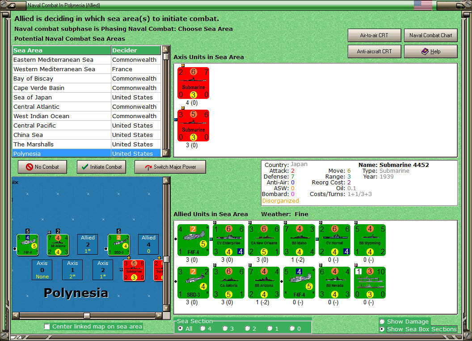Enable Center linked map on sea area
This screenshot has height=341, width=472.
tap(46, 327)
